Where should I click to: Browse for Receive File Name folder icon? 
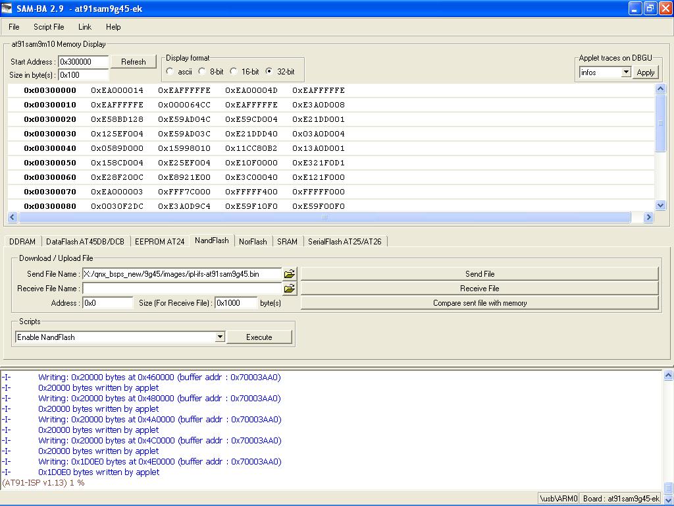pos(290,289)
